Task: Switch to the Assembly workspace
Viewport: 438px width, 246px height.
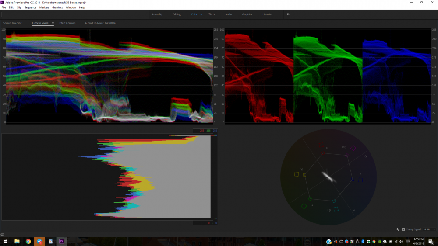Action: [x=157, y=14]
